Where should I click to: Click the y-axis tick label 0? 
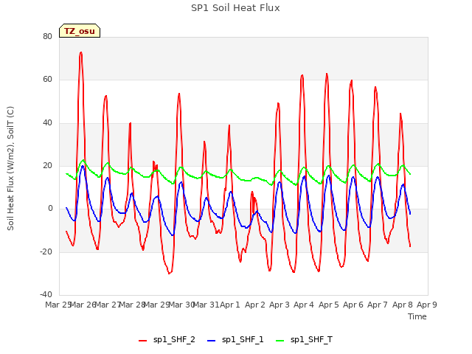[50, 208]
